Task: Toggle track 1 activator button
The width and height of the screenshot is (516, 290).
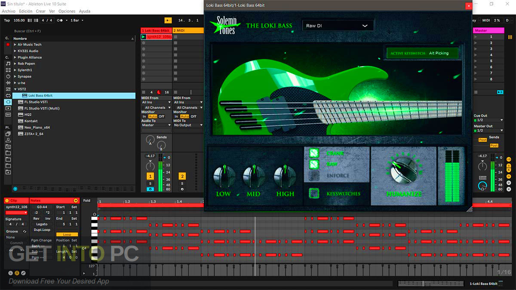Action: coord(150,176)
